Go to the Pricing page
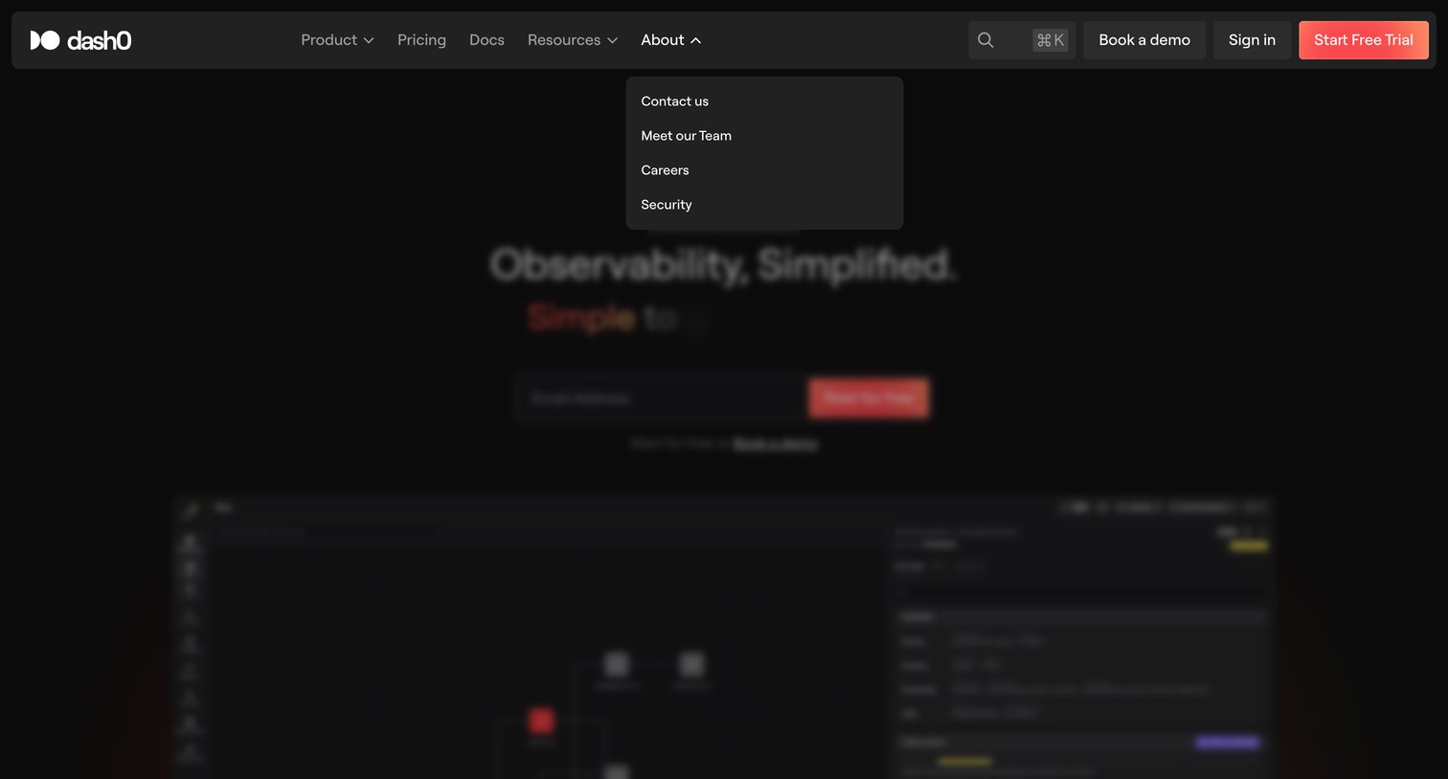The width and height of the screenshot is (1448, 779). 421,40
